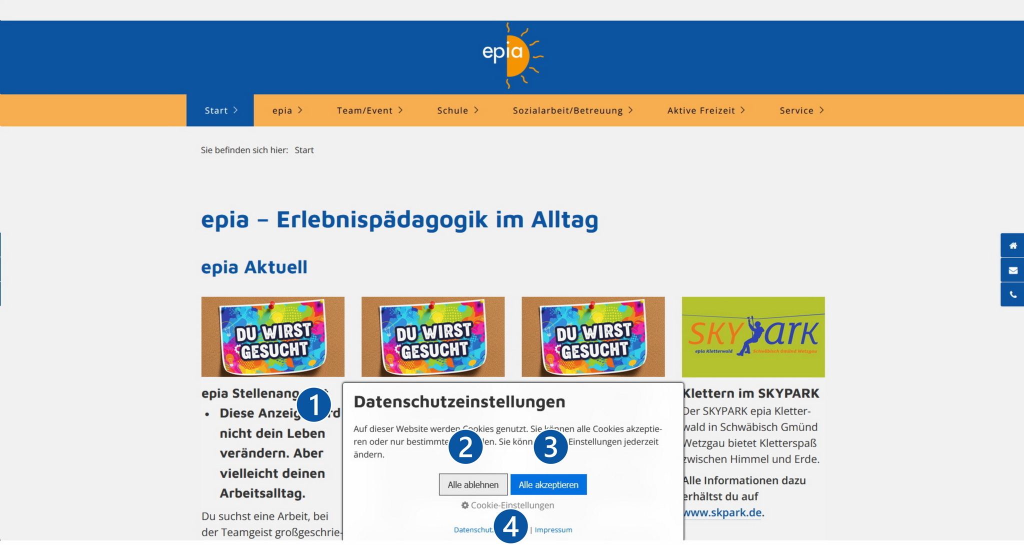
Task: Open the Impressum link
Action: pos(553,530)
